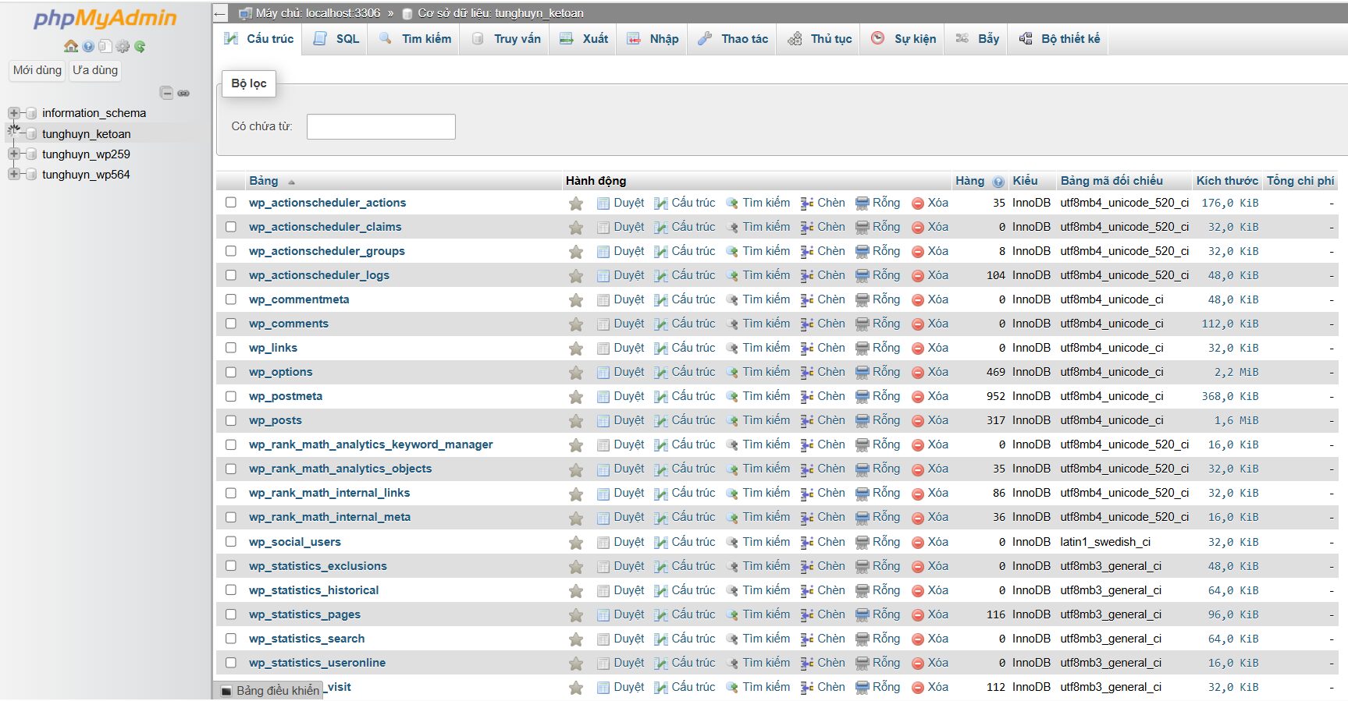Expand the tunghuyn_wp564 database node
Screen dimensions: 1348x701
click(x=14, y=175)
